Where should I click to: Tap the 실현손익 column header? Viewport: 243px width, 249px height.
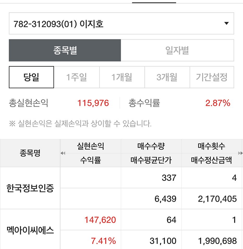[90, 146]
